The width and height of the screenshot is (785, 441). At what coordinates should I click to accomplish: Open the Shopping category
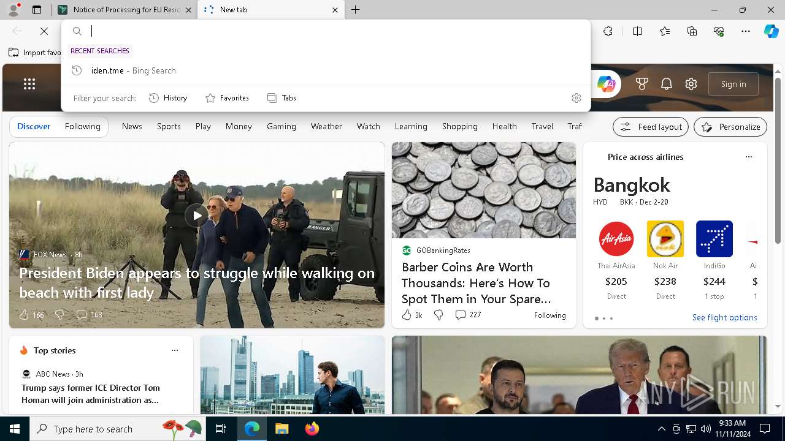click(460, 126)
